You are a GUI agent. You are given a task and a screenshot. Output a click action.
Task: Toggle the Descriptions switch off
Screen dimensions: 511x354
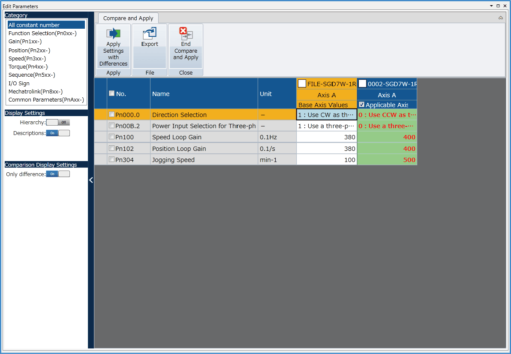tap(58, 133)
